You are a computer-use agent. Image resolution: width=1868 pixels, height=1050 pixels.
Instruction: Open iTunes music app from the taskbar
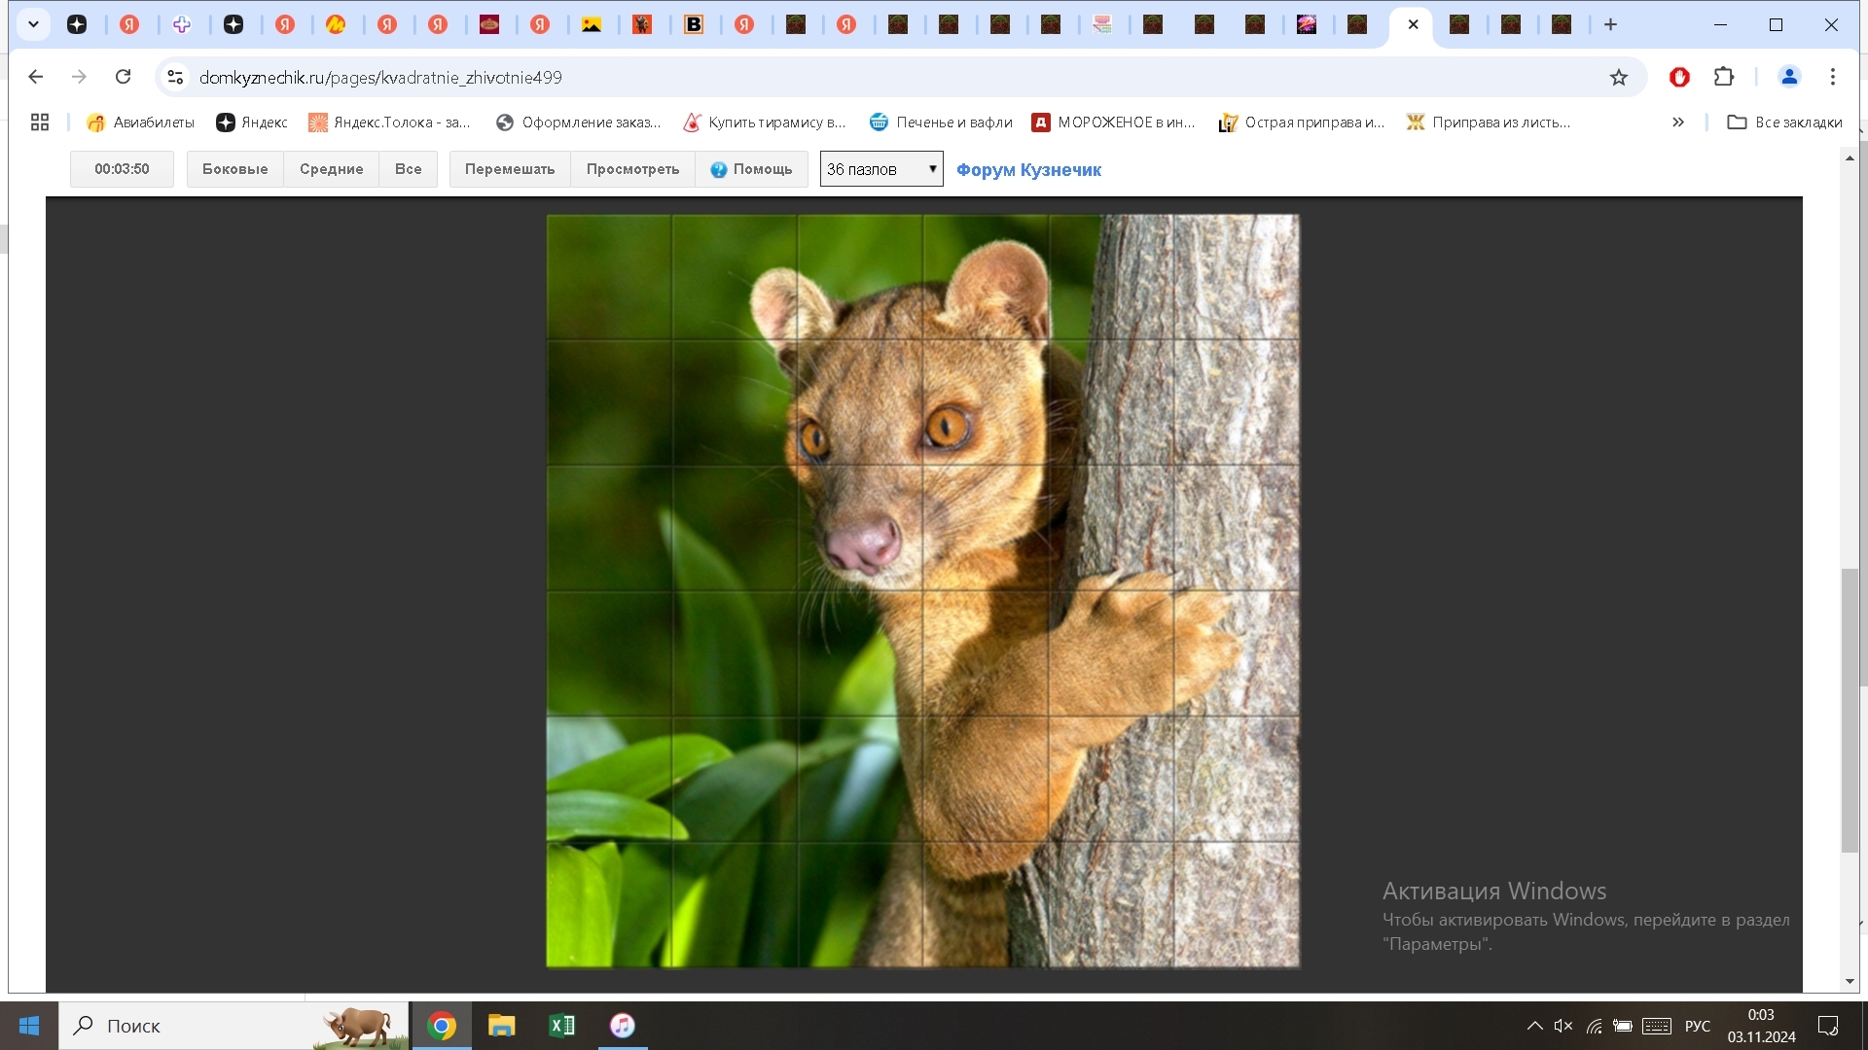point(622,1026)
